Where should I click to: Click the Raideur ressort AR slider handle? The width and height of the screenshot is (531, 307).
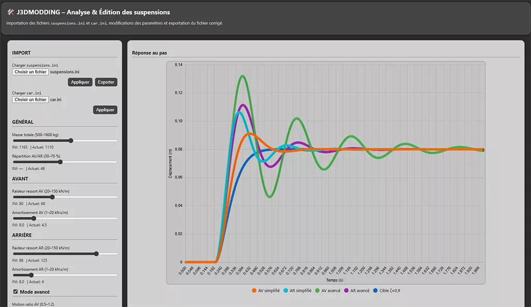coord(96,254)
